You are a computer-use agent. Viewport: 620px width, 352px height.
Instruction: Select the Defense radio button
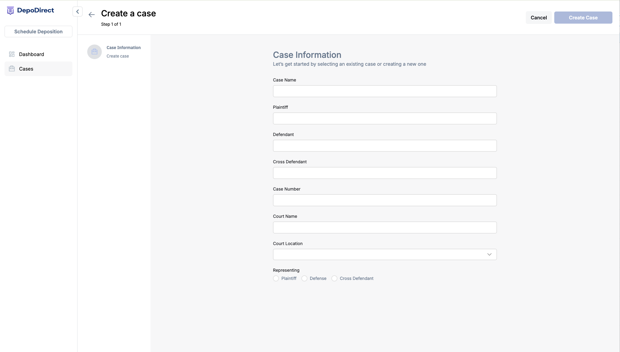[x=304, y=278]
